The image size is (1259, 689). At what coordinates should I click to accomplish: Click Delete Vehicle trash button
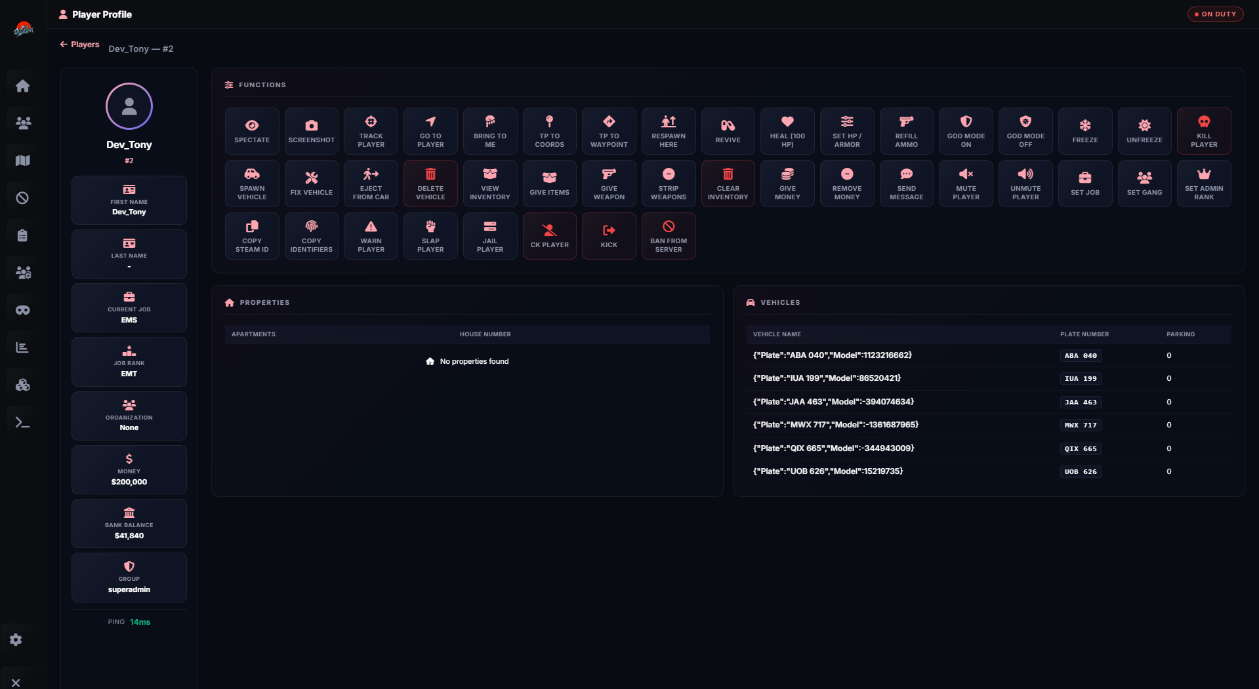tap(430, 184)
